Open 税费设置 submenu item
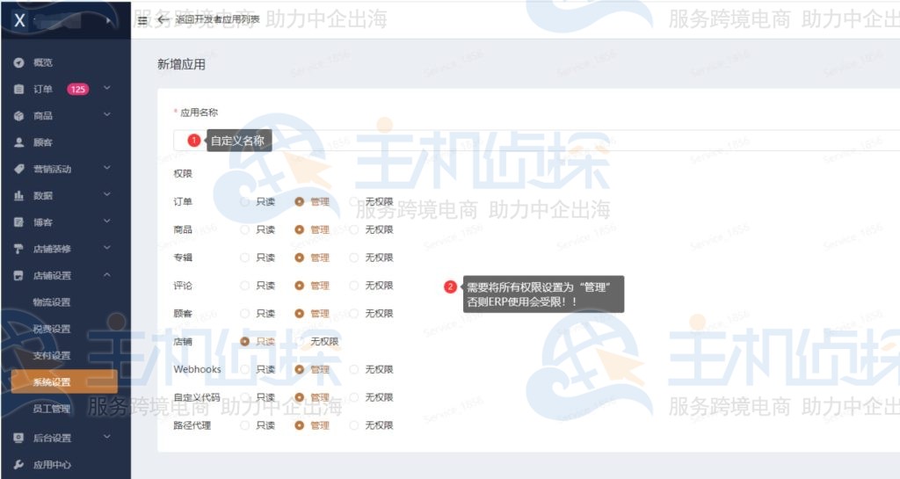Screen dimensions: 900x479 coord(52,329)
